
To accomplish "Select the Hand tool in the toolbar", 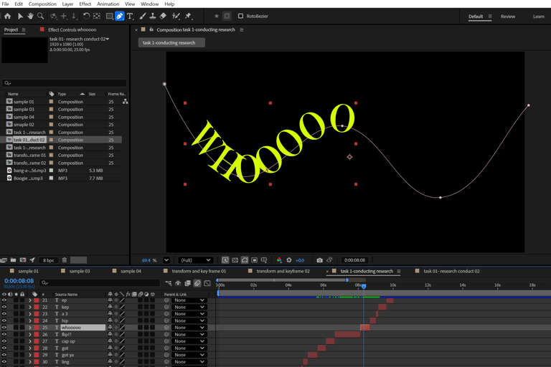I will 30,16.
